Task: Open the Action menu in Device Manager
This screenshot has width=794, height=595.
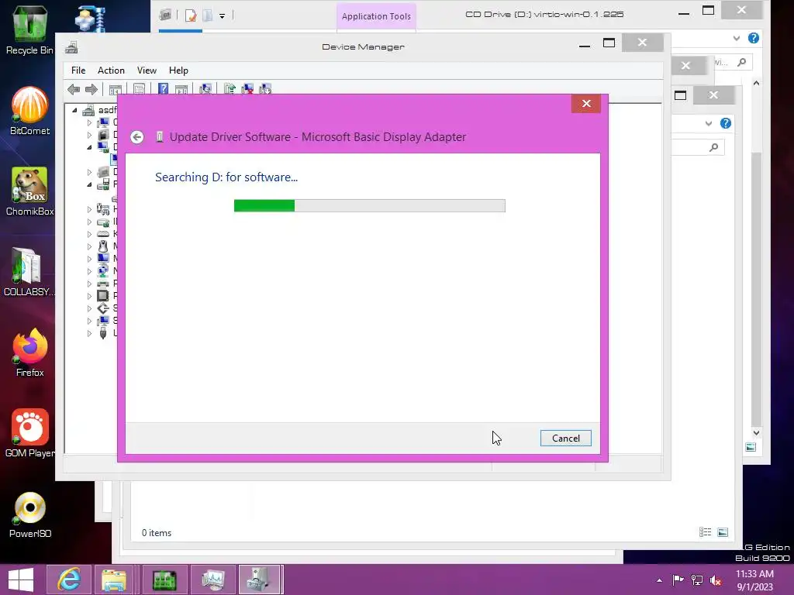Action: pos(111,71)
